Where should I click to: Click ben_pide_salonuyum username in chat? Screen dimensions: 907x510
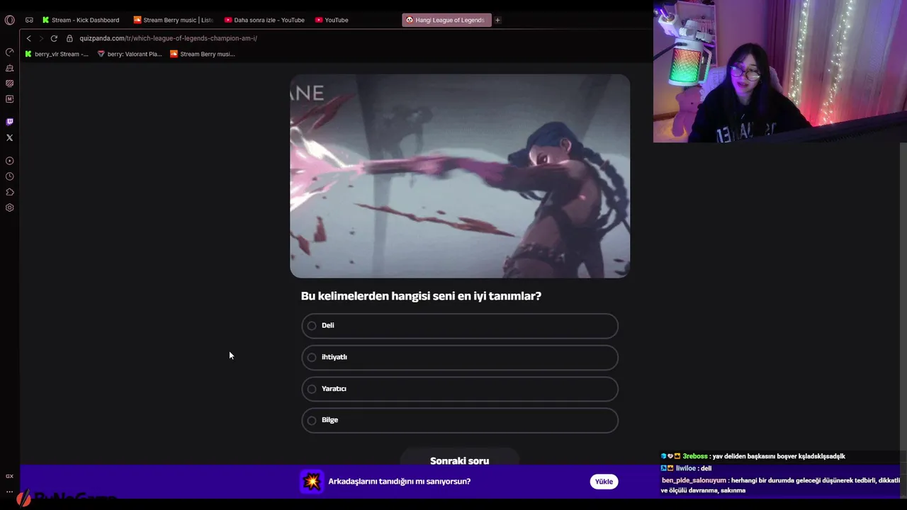coord(694,480)
